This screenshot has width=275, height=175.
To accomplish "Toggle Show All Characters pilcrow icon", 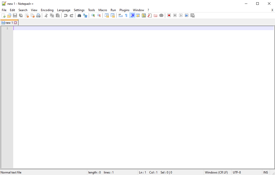I will coord(126,15).
